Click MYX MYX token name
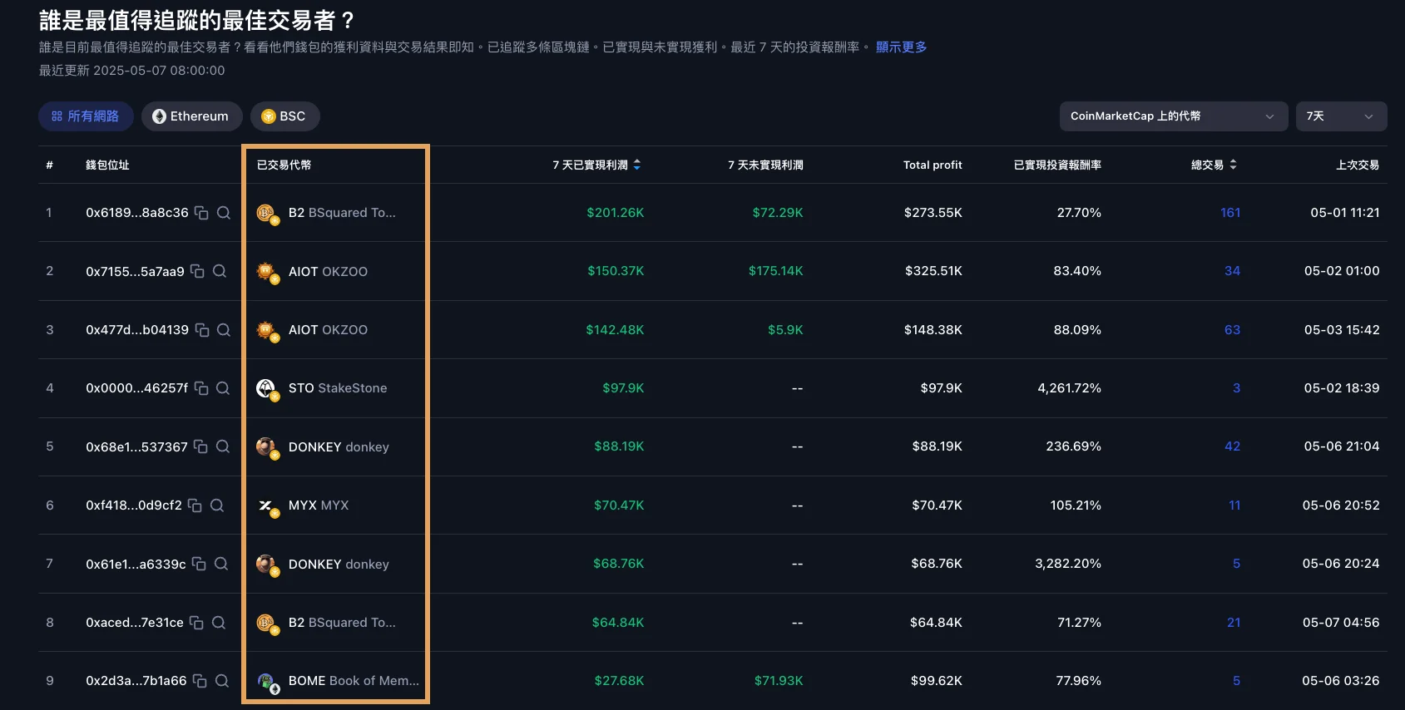Viewport: 1405px width, 710px height. tap(319, 505)
